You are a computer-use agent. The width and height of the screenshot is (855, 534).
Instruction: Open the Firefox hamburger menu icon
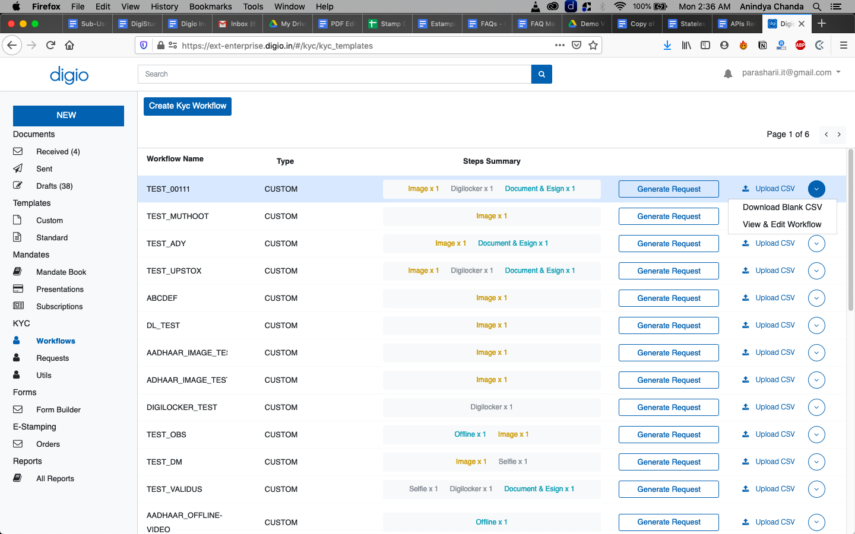pyautogui.click(x=843, y=45)
